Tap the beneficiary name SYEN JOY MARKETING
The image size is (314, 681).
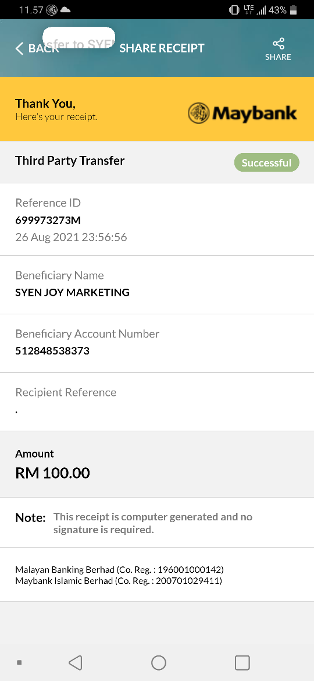coord(73,292)
